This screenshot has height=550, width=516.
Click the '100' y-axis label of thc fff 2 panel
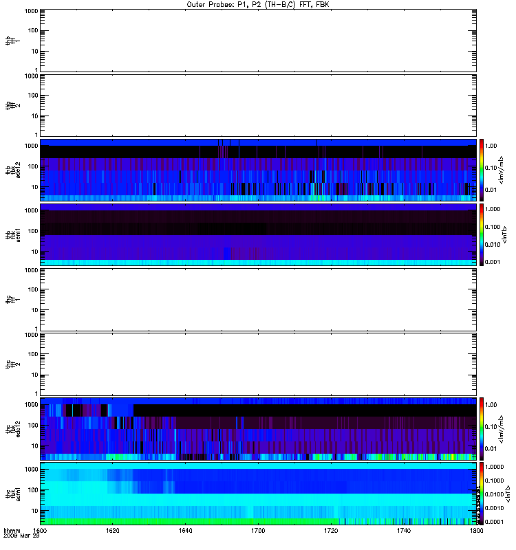click(x=33, y=354)
